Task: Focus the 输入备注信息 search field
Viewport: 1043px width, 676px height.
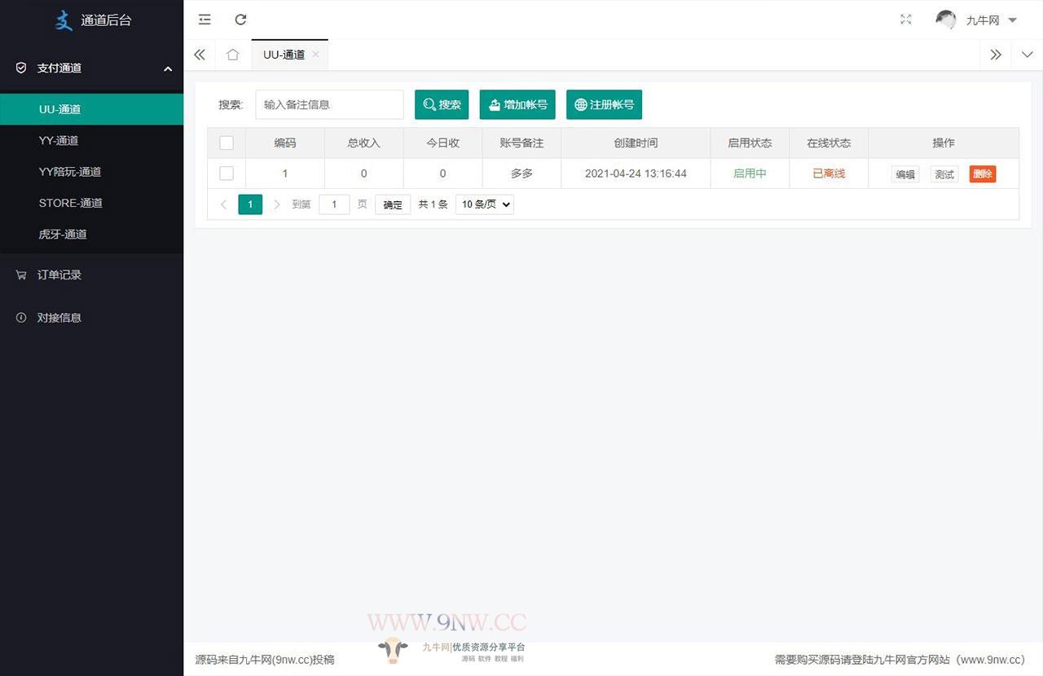Action: tap(329, 104)
